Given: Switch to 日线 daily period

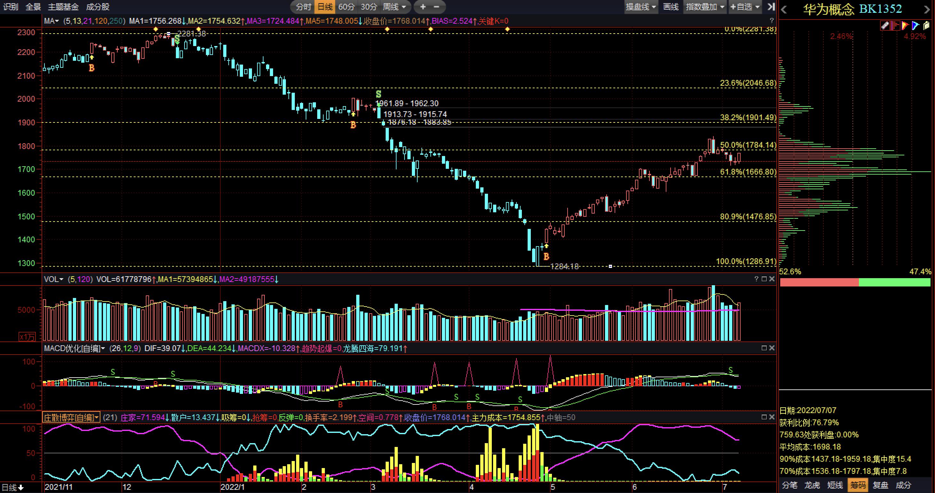Looking at the screenshot, I should 325,6.
